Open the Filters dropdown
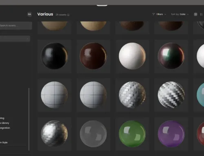This screenshot has width=204, height=156. click(159, 14)
